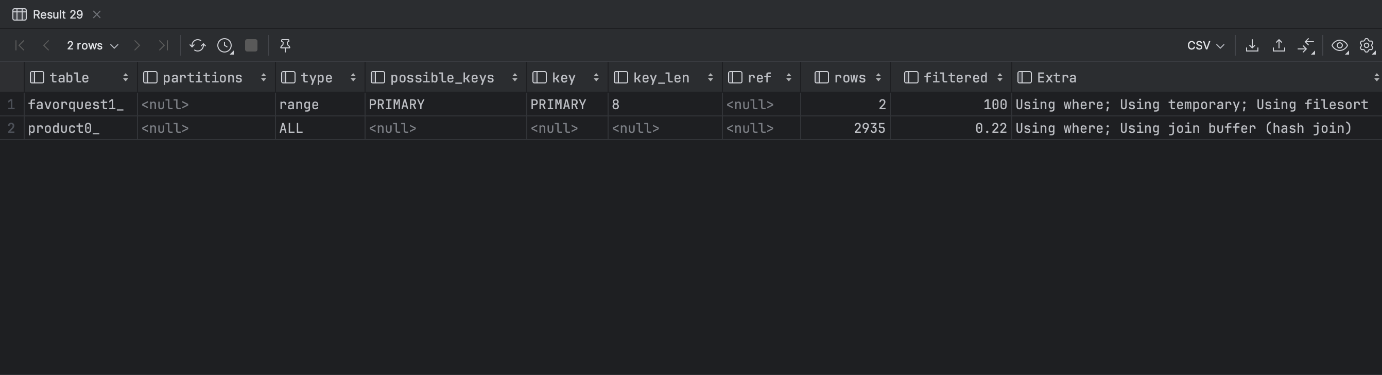
Task: Go to first page of results
Action: 20,46
